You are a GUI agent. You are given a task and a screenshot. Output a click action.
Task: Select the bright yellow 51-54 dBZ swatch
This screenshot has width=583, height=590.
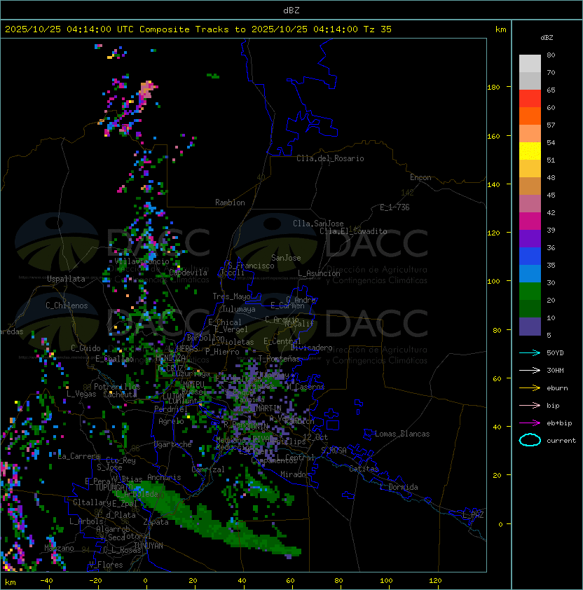click(530, 151)
